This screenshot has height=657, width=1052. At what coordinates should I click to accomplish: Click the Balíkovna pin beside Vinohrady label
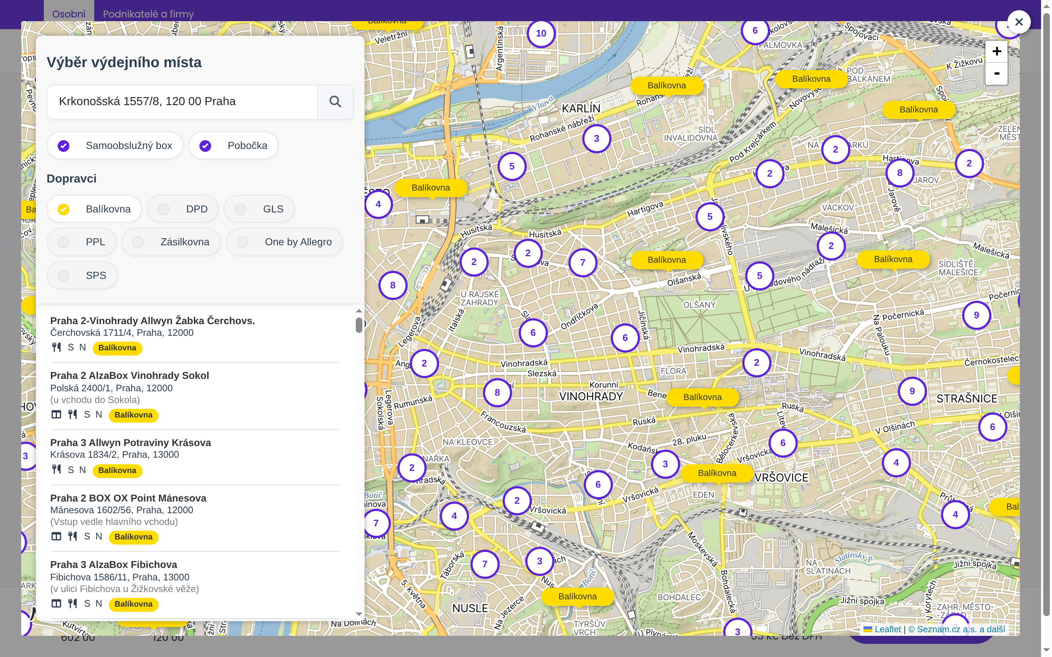[x=702, y=397]
